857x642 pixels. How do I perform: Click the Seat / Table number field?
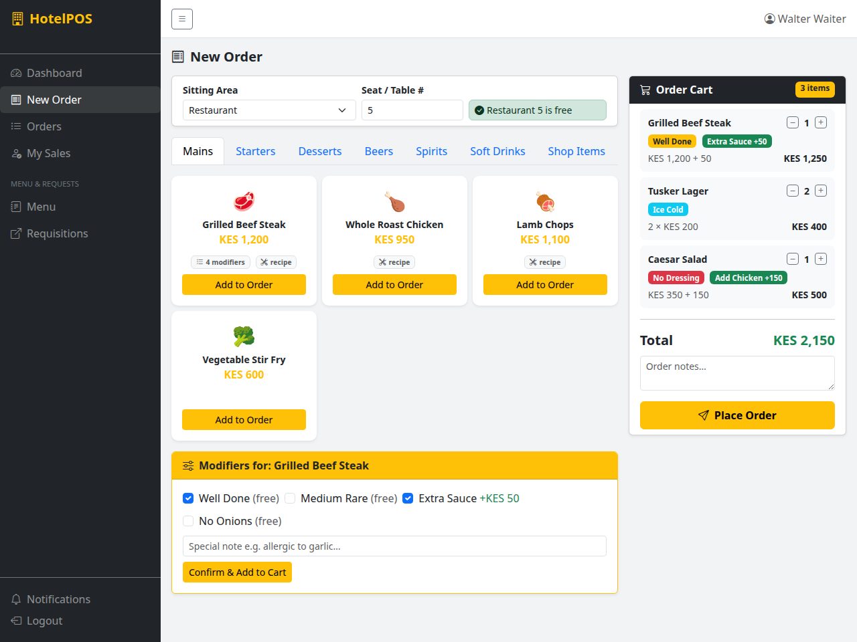click(x=412, y=110)
